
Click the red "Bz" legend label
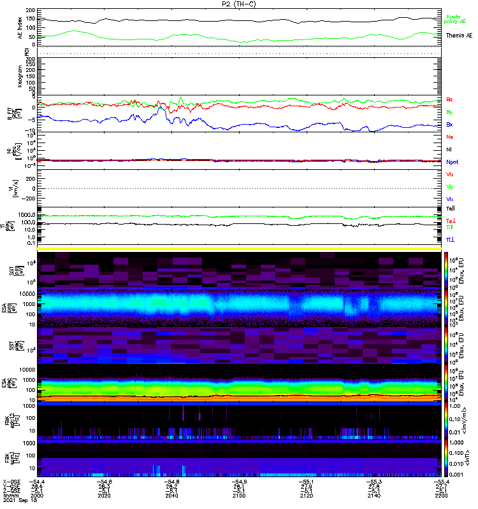coord(449,100)
